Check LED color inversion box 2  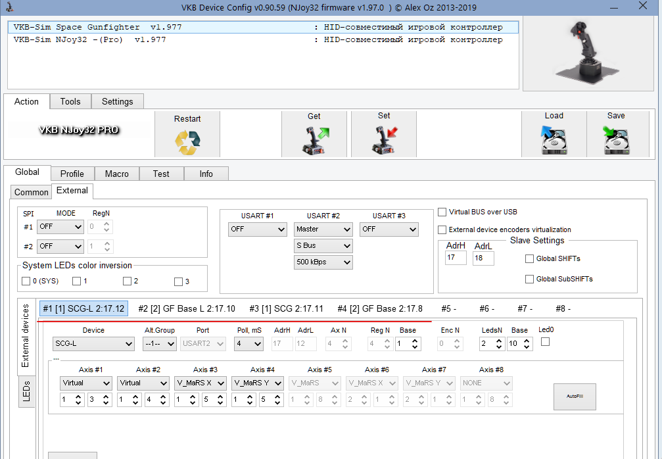pyautogui.click(x=127, y=281)
